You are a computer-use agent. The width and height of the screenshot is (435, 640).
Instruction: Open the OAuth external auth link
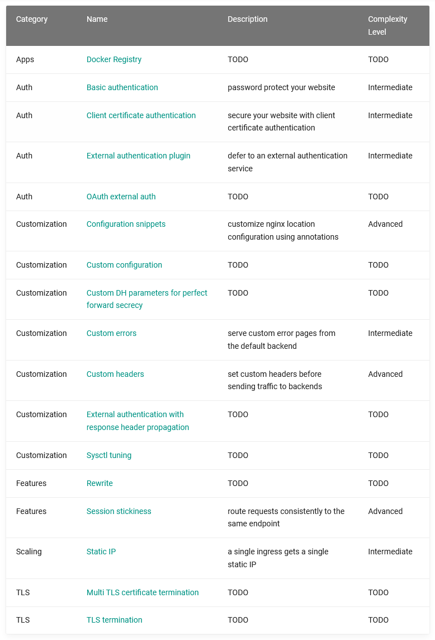(x=121, y=197)
